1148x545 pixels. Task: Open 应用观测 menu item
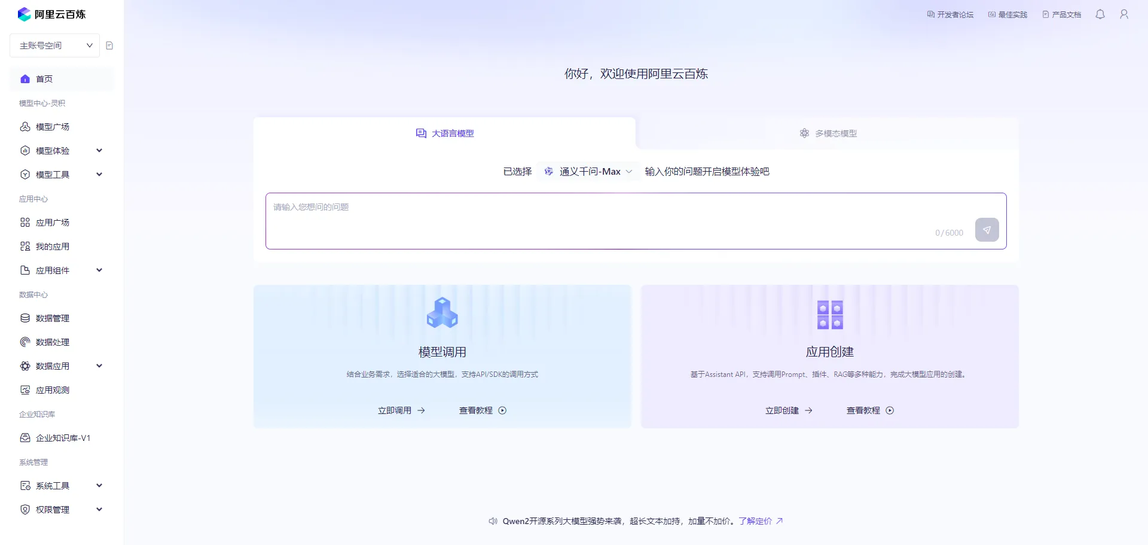point(62,390)
